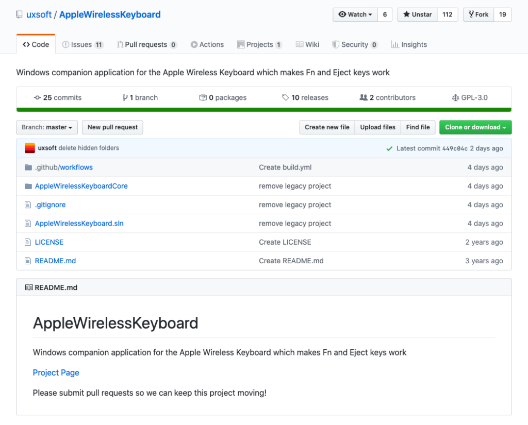The height and width of the screenshot is (425, 528).
Task: Go to the Actions tab
Action: tap(207, 44)
